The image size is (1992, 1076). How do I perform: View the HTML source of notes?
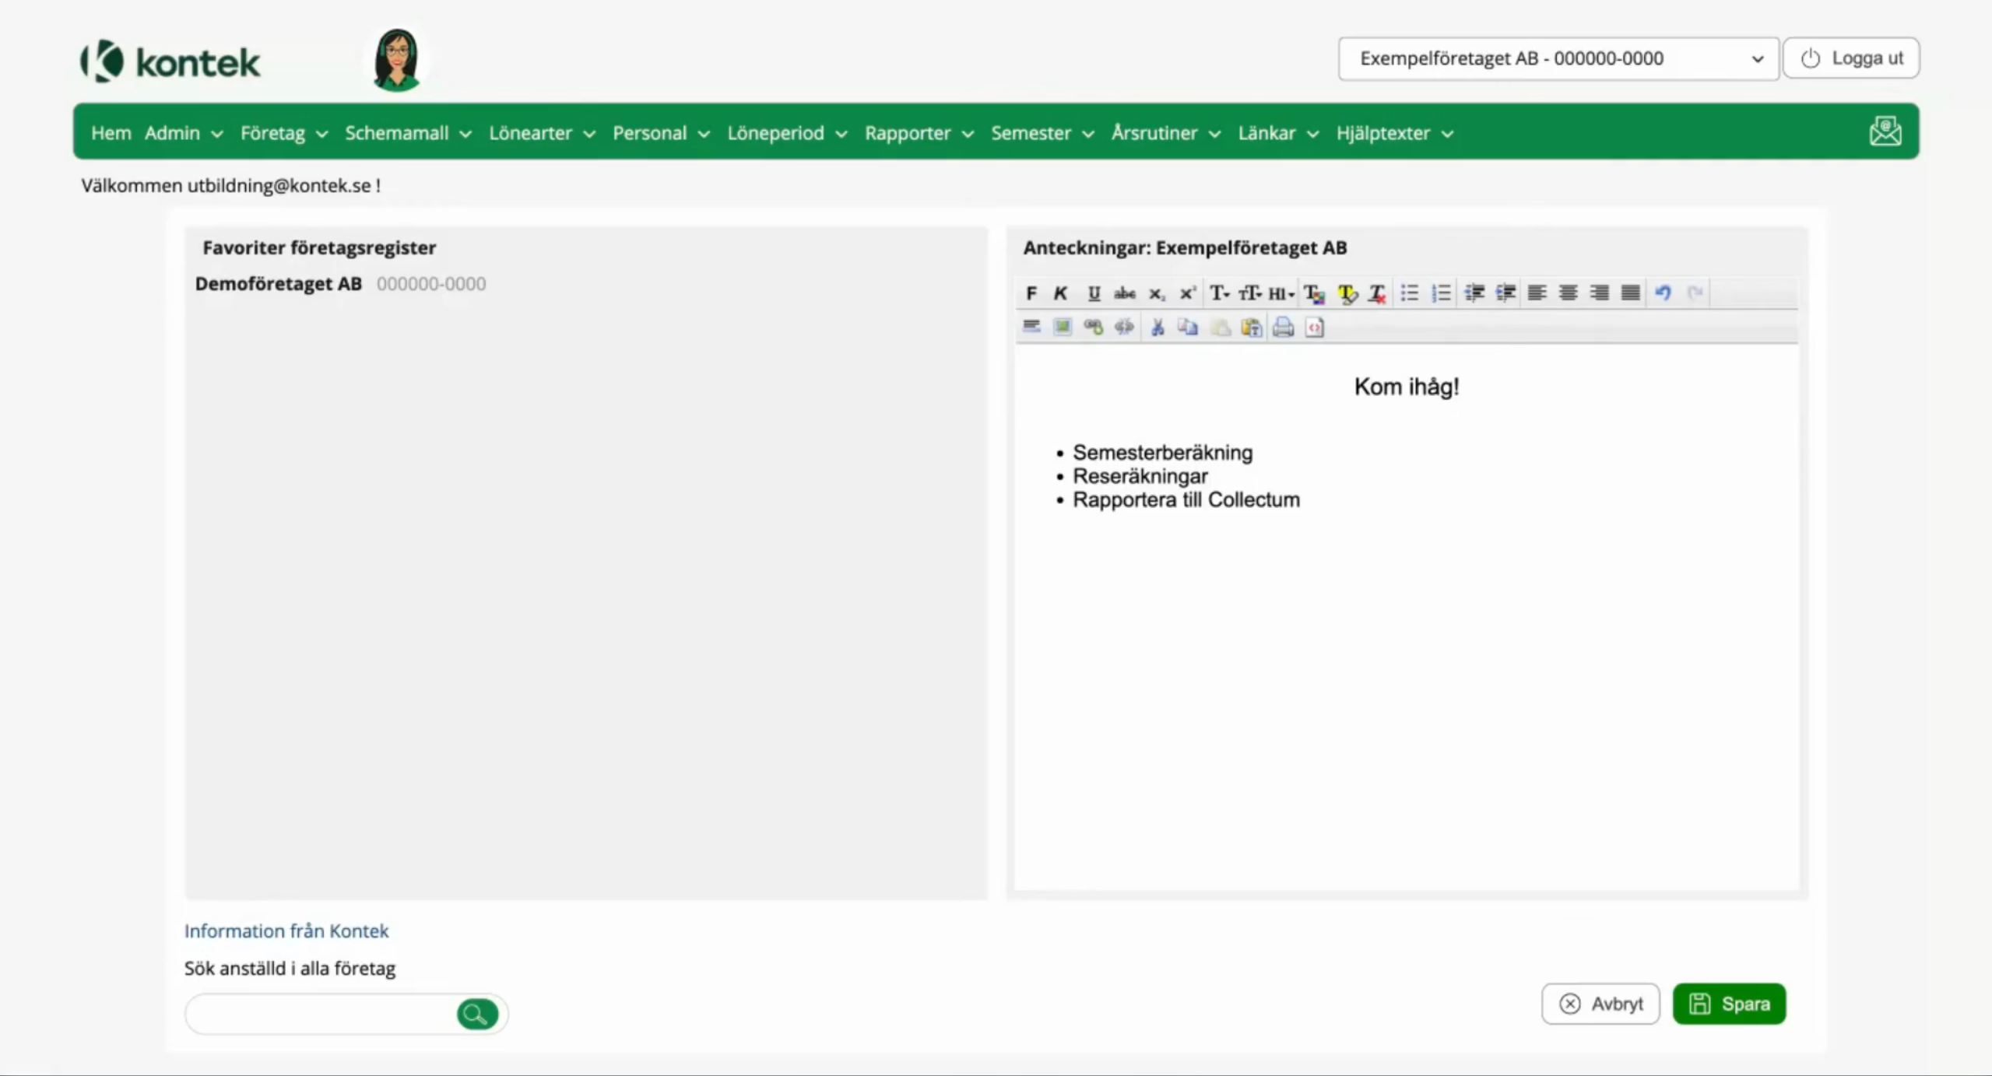pos(1315,327)
